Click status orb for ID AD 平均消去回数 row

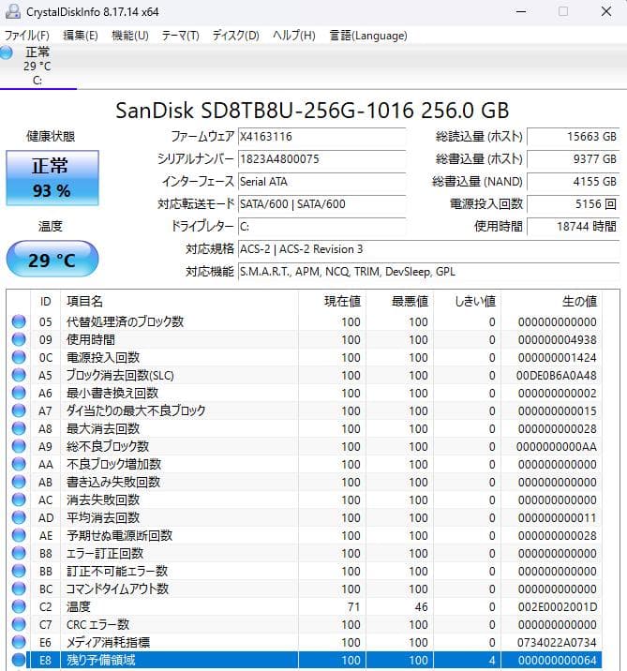click(19, 517)
